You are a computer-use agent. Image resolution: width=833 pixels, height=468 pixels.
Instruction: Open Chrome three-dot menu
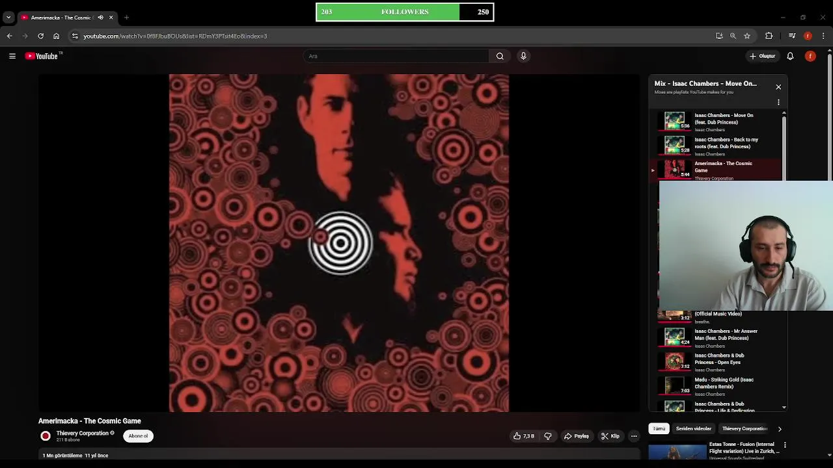coord(823,36)
